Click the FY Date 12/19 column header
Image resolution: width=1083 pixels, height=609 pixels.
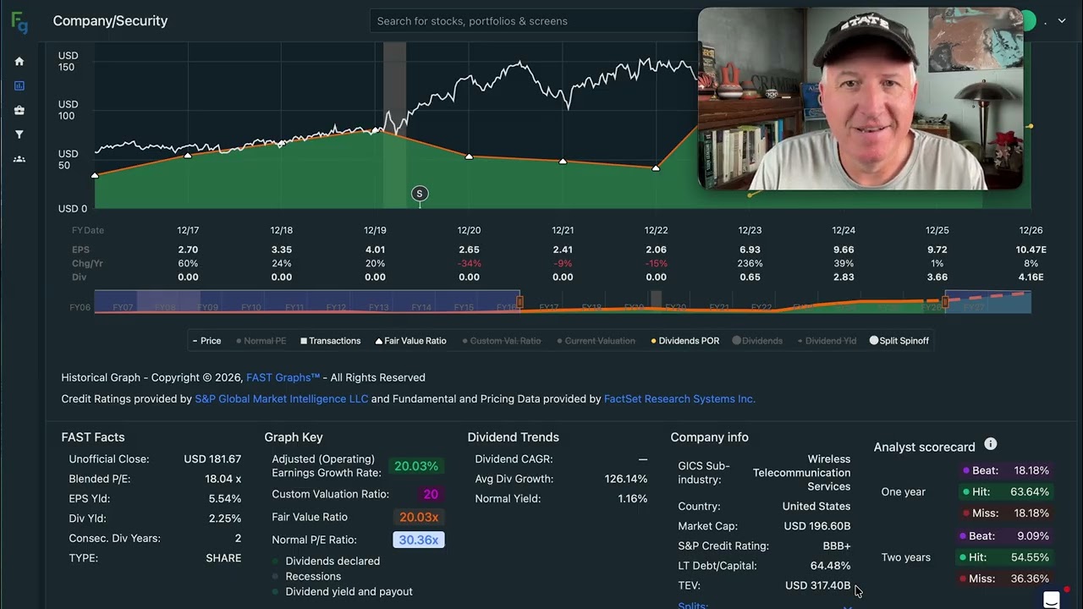(375, 231)
